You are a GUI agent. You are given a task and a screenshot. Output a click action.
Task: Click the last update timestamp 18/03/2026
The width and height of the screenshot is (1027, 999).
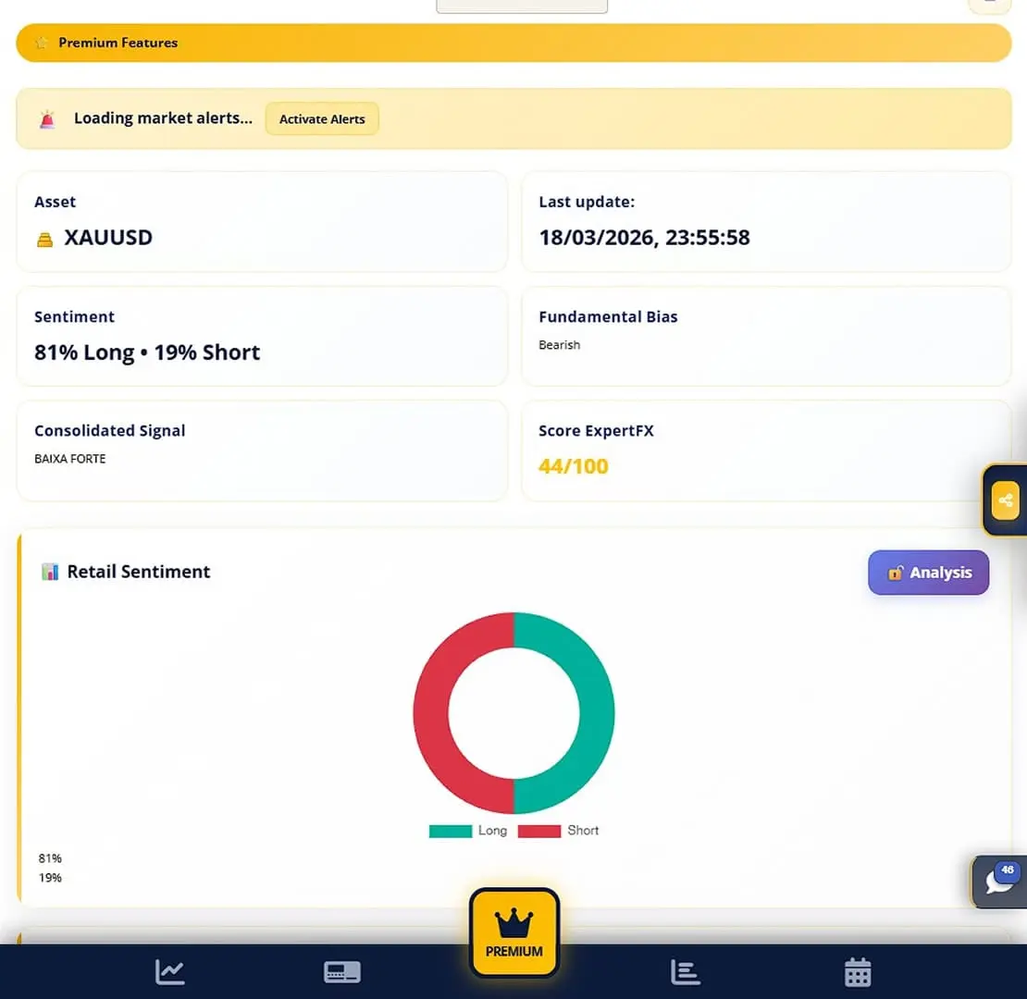click(x=645, y=237)
